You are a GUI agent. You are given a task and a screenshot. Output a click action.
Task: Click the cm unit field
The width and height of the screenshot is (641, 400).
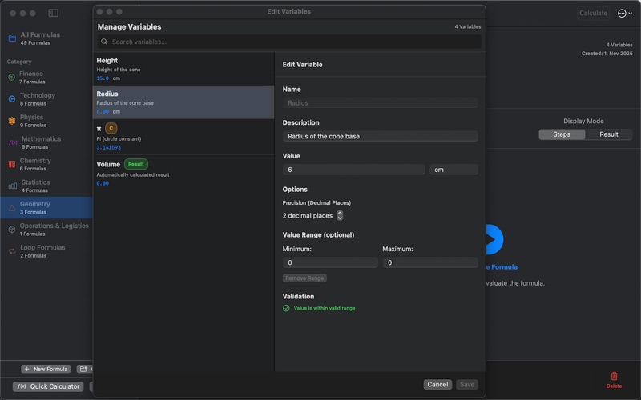(x=454, y=170)
